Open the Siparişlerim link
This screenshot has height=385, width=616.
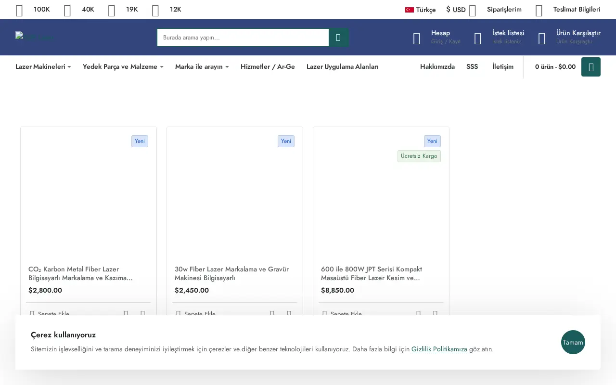504,10
